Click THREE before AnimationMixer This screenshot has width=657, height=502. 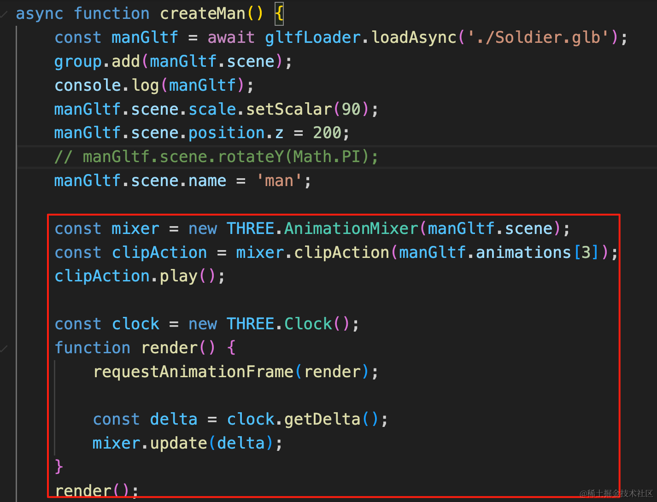pos(250,228)
